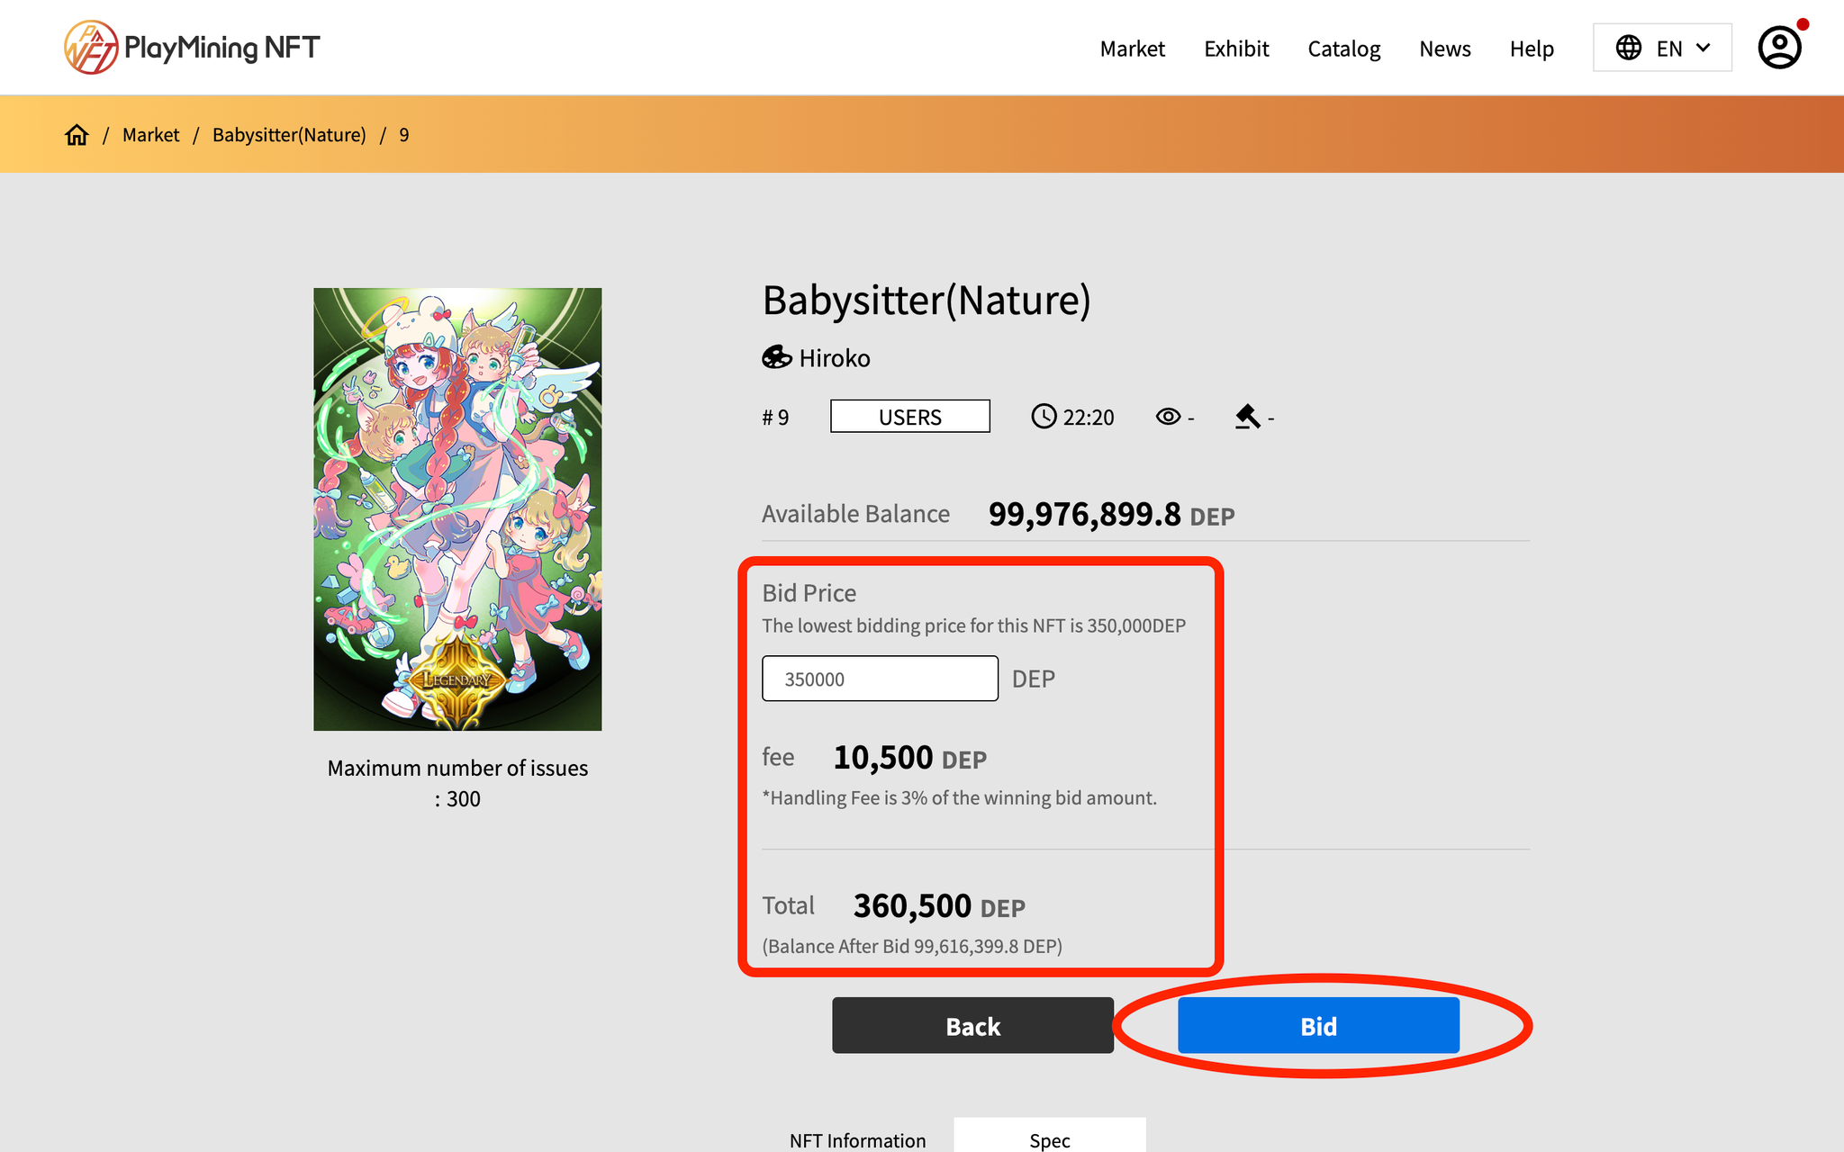The width and height of the screenshot is (1844, 1152).
Task: Open the user account profile icon
Action: click(x=1779, y=48)
